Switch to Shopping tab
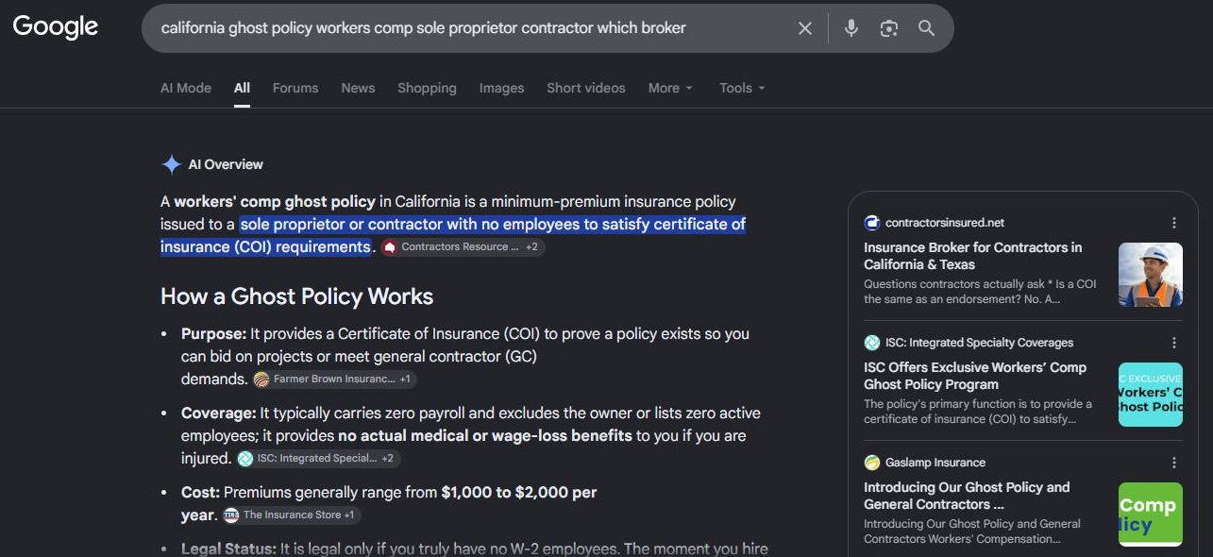 coord(427,88)
